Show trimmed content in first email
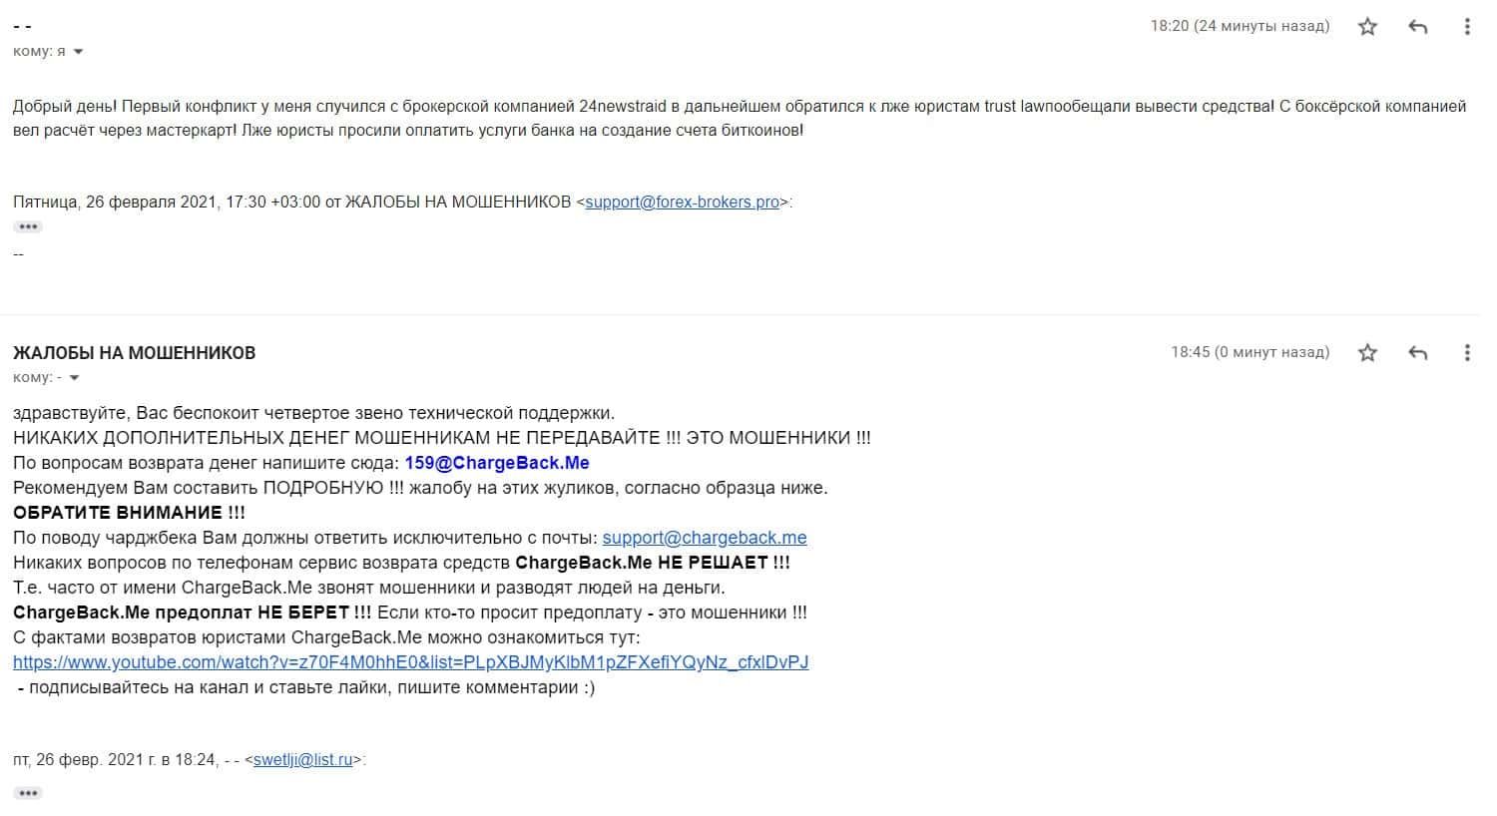The height and width of the screenshot is (816, 1497). tap(28, 226)
